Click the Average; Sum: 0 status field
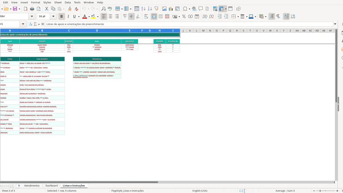Viewport: 343px width, 193px height. tap(285, 191)
